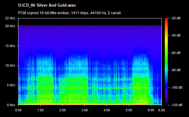Click the 6:00 time axis marker
This screenshot has width=189, height=117.
click(151, 110)
